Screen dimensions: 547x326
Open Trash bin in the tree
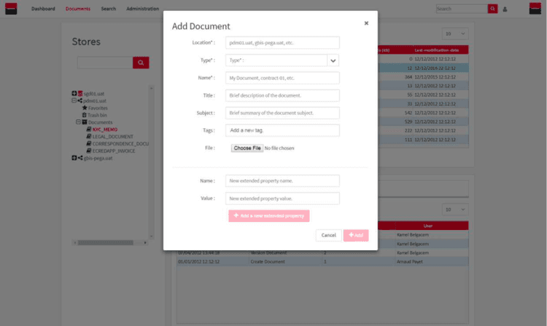tap(97, 115)
